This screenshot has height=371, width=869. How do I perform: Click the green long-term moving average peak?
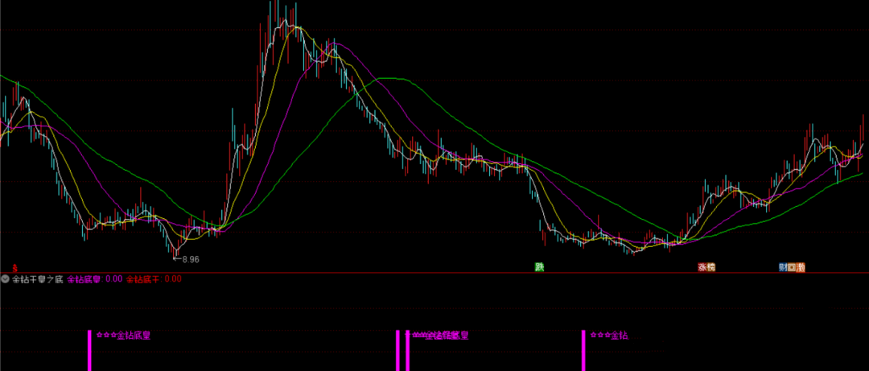[x=390, y=79]
